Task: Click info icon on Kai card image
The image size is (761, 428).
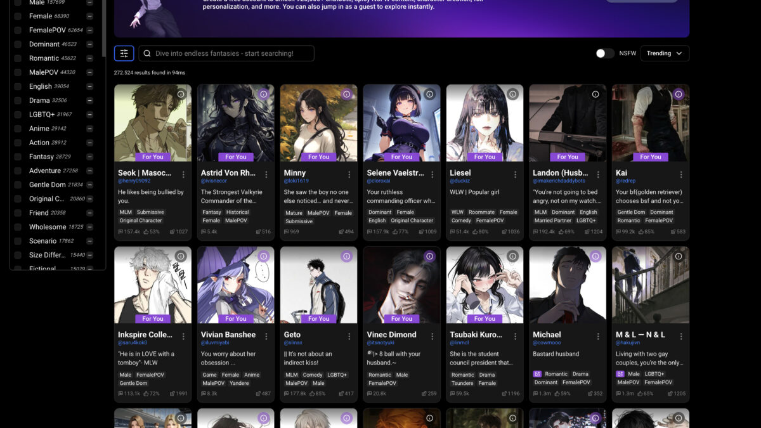Action: (x=679, y=94)
